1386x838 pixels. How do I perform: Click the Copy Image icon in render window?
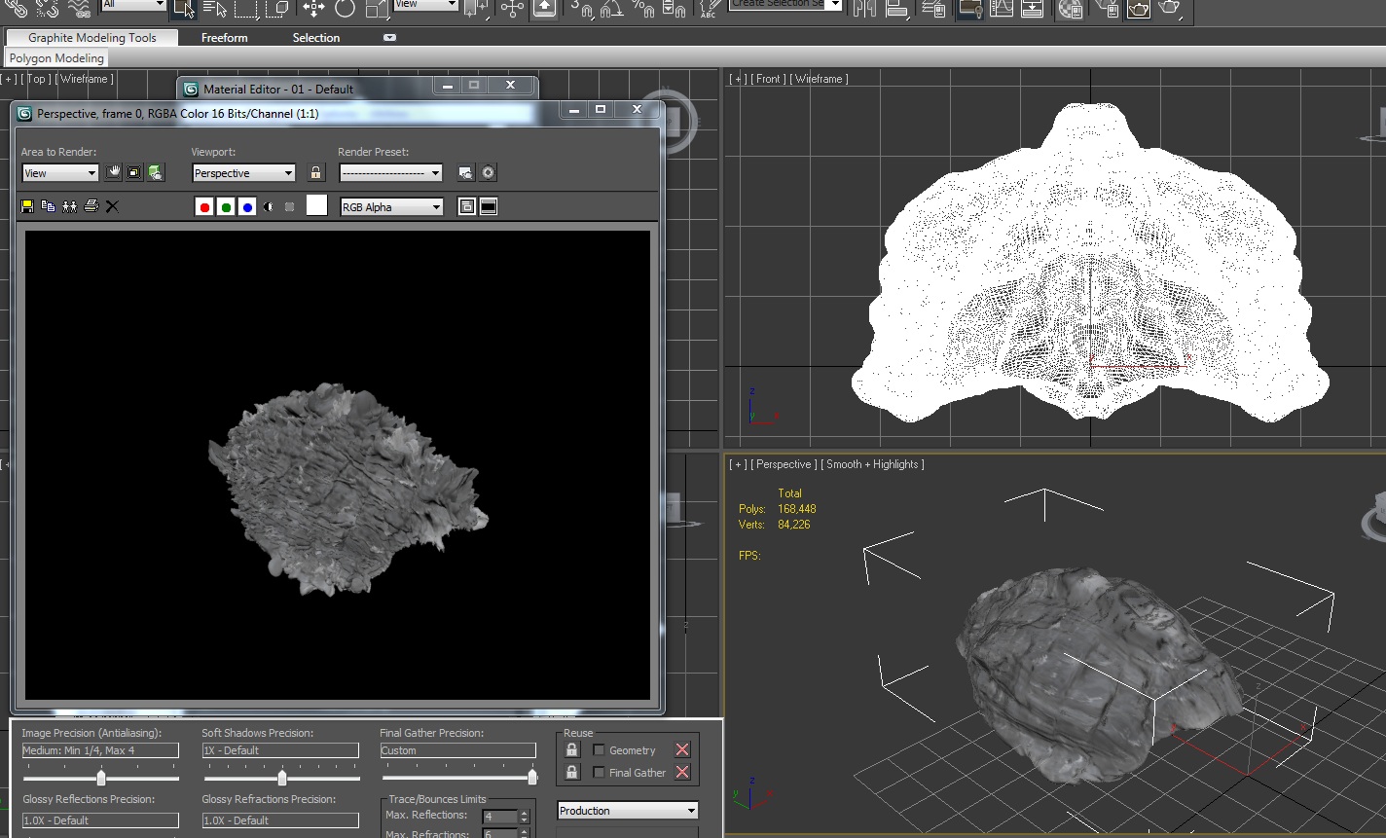[48, 206]
